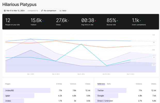Toggle the Views series dot indicator
The image size is (160, 103).
(68, 21)
